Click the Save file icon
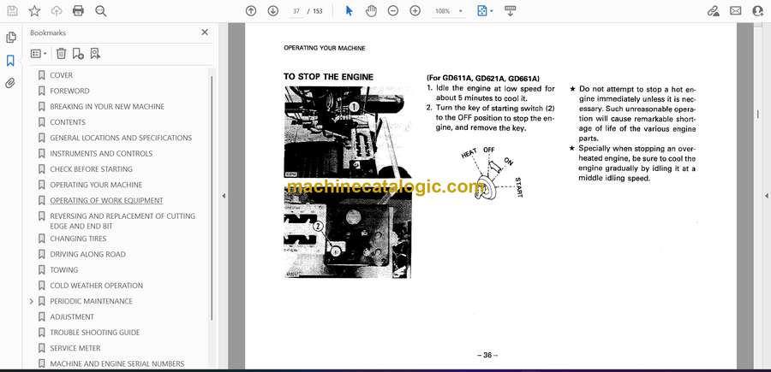 click(12, 11)
